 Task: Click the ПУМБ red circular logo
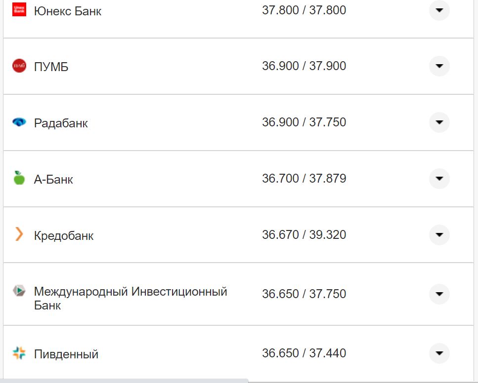pyautogui.click(x=19, y=66)
